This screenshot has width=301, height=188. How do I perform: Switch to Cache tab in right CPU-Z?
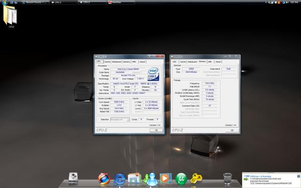183,62
